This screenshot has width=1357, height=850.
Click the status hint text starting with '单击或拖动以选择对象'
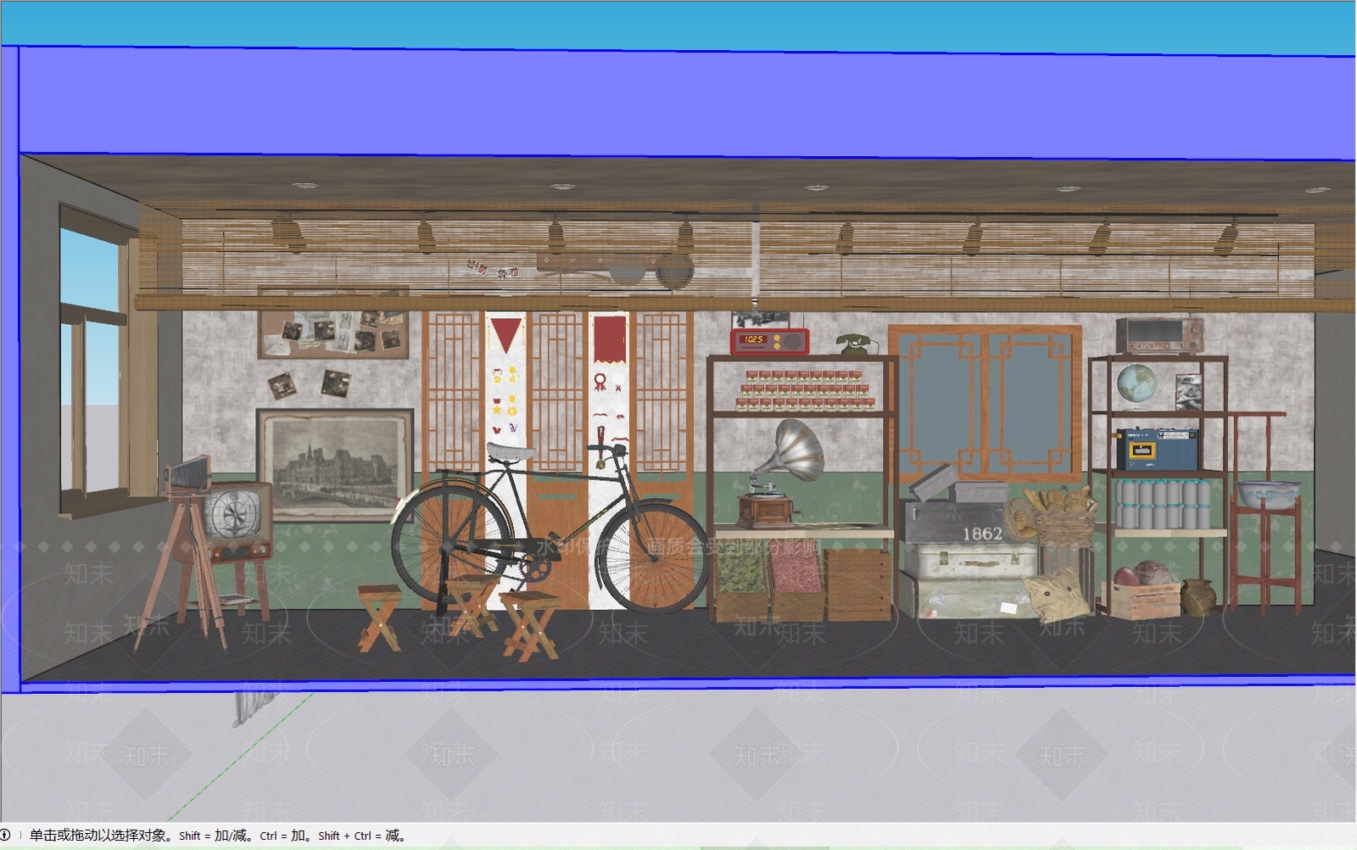tap(218, 836)
